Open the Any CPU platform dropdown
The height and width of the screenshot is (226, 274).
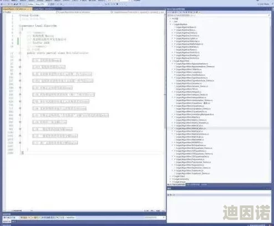(40, 4)
